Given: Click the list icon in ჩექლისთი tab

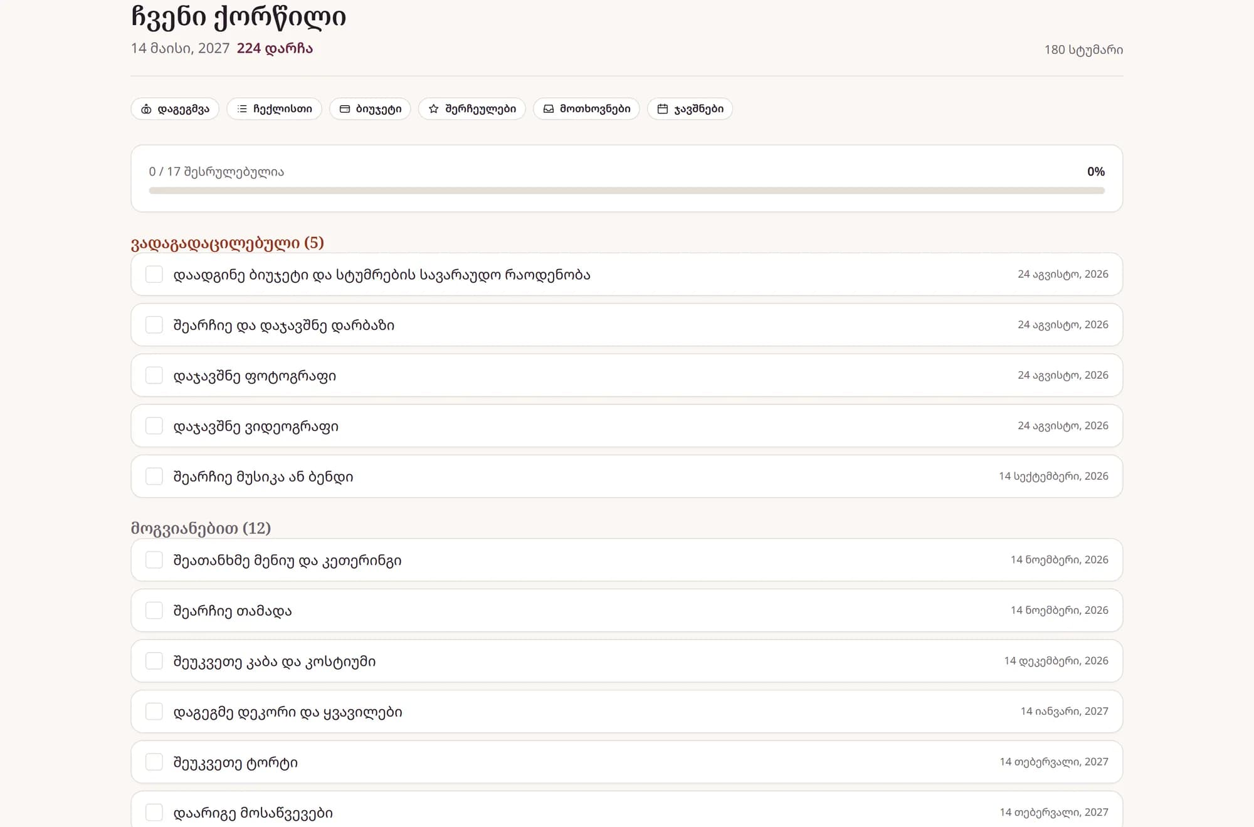Looking at the screenshot, I should 242,109.
